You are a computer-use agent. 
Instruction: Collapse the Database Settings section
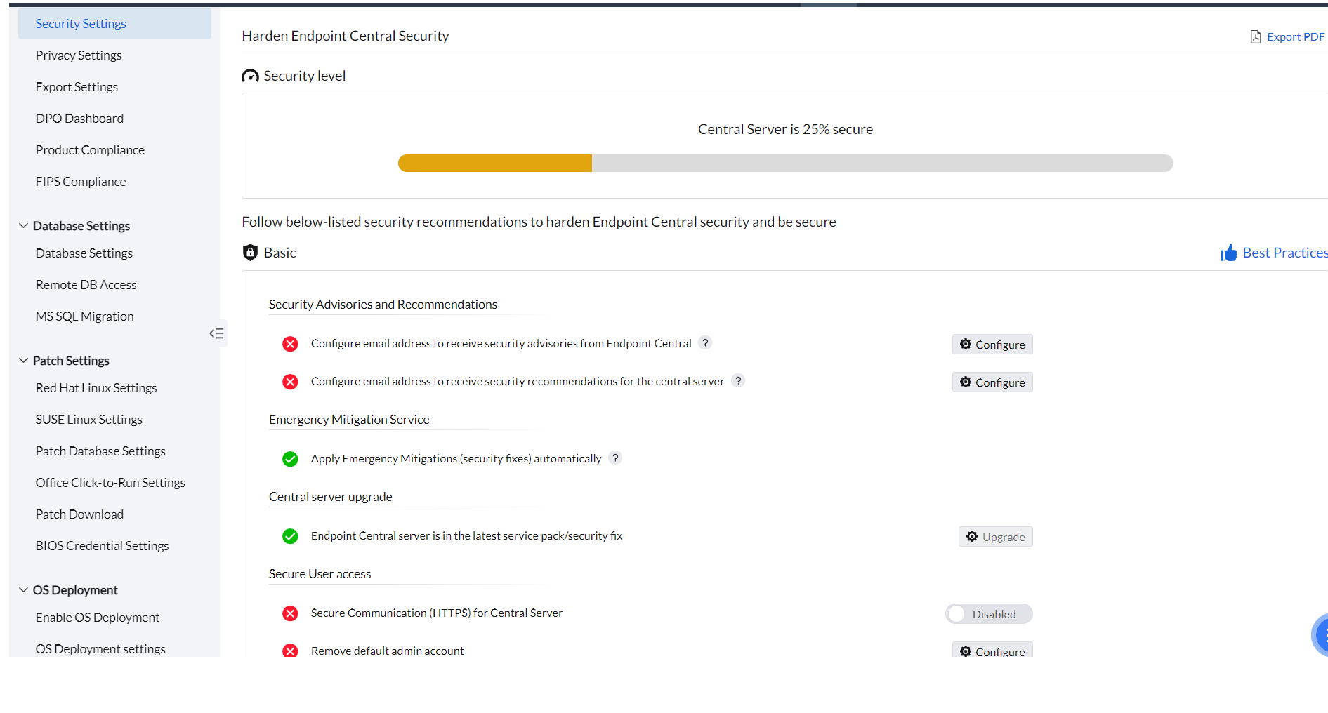tap(23, 226)
